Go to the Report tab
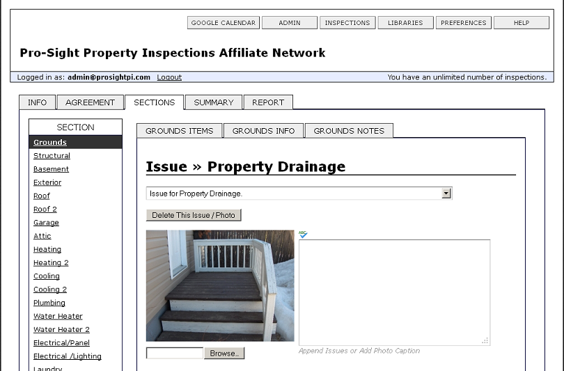Screen dimensions: 564x371 click(268, 102)
